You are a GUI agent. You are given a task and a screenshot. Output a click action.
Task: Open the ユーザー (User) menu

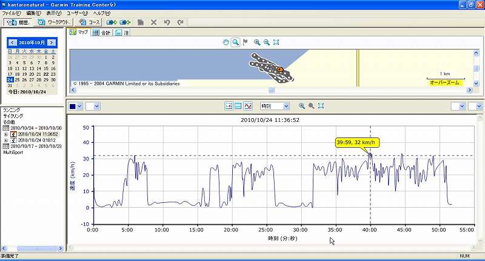coord(77,13)
